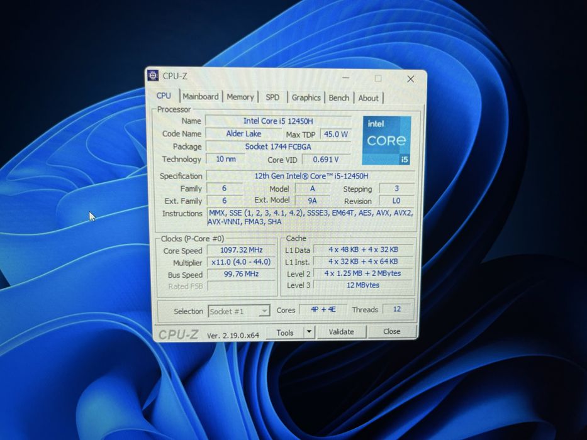
Task: Click the 'x11.0 (4.0 - 44.0)' multiplier value
Action: (241, 262)
